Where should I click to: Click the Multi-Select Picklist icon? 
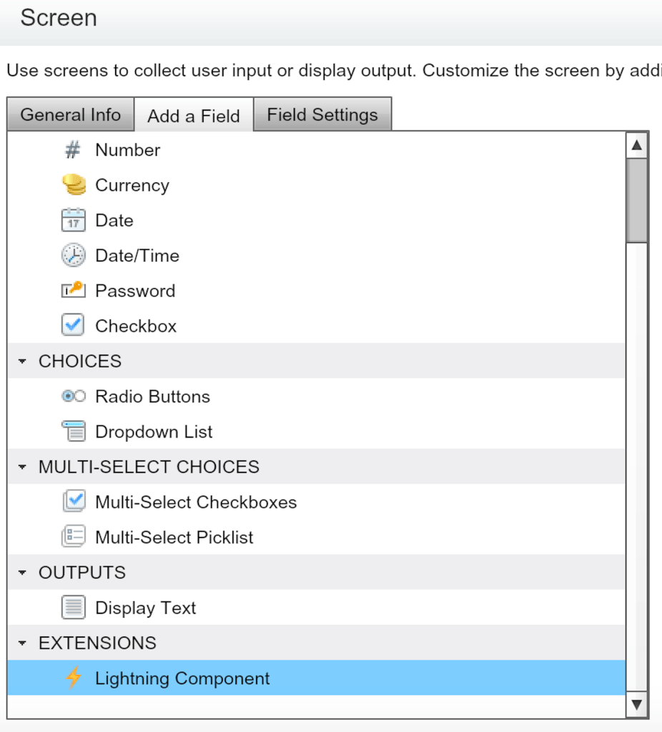(x=73, y=537)
